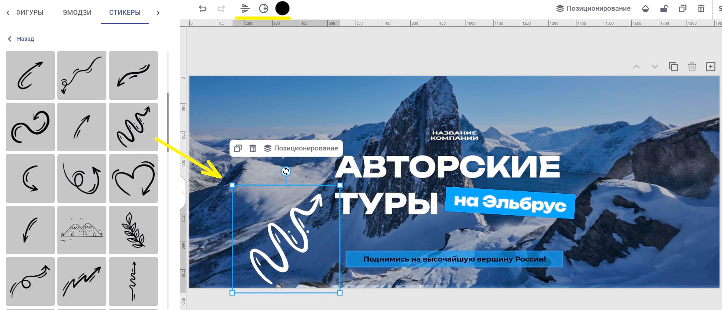Duplicate sticker from floating toolbar
722x310 pixels.
[x=238, y=148]
